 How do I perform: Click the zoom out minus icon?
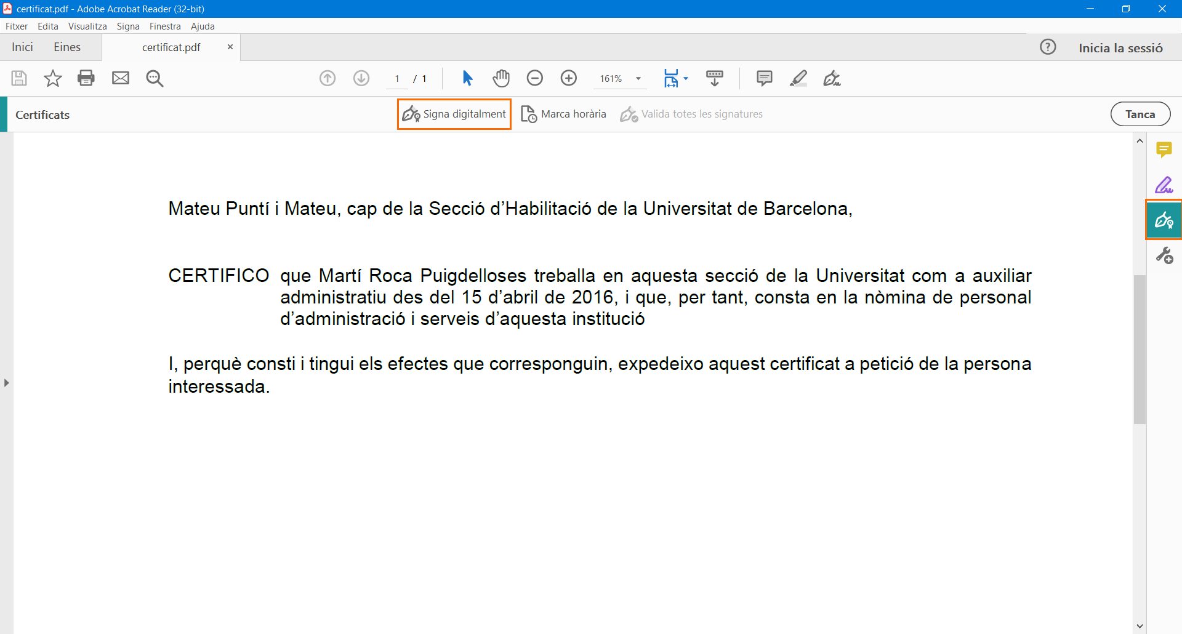535,78
